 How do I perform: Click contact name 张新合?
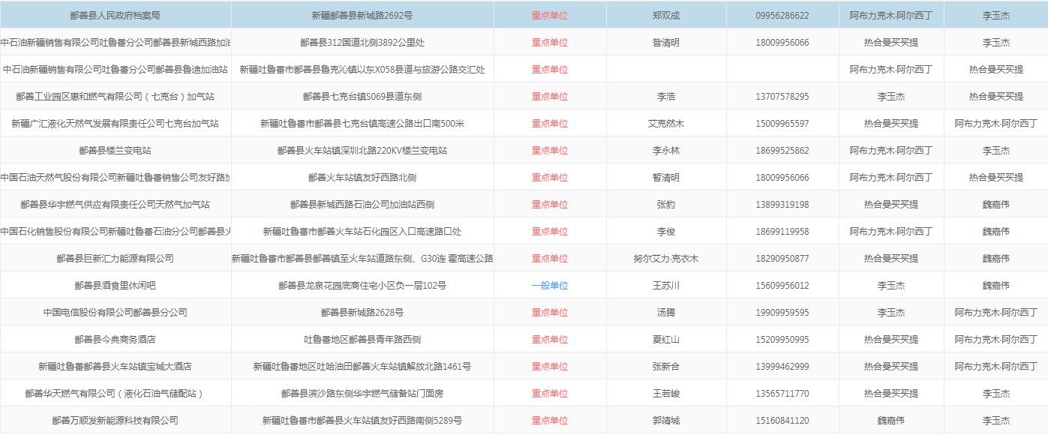665,367
